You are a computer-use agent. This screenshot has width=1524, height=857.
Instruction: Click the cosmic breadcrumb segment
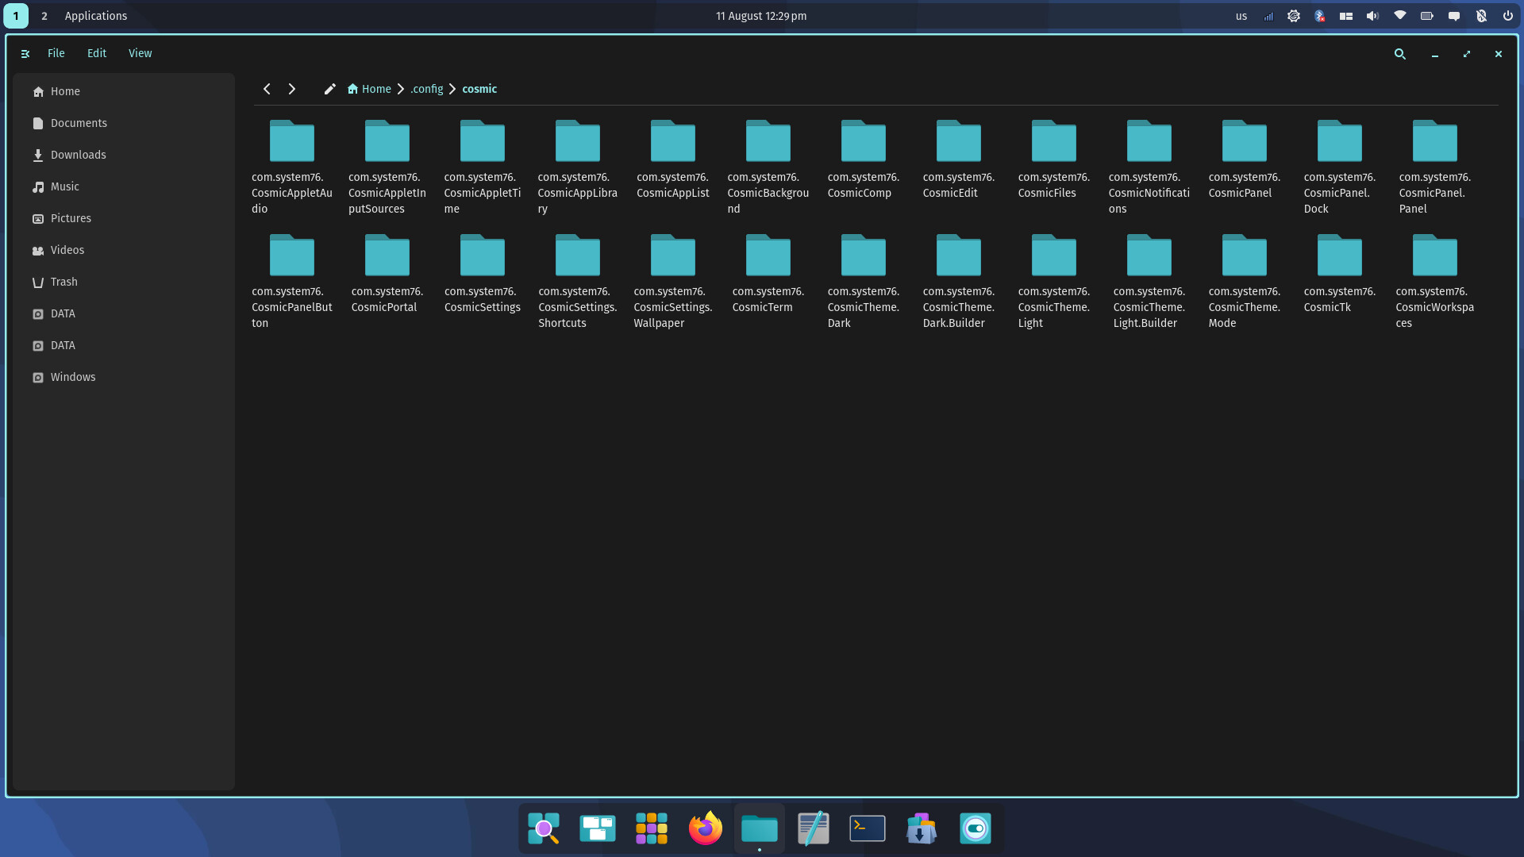pyautogui.click(x=479, y=89)
